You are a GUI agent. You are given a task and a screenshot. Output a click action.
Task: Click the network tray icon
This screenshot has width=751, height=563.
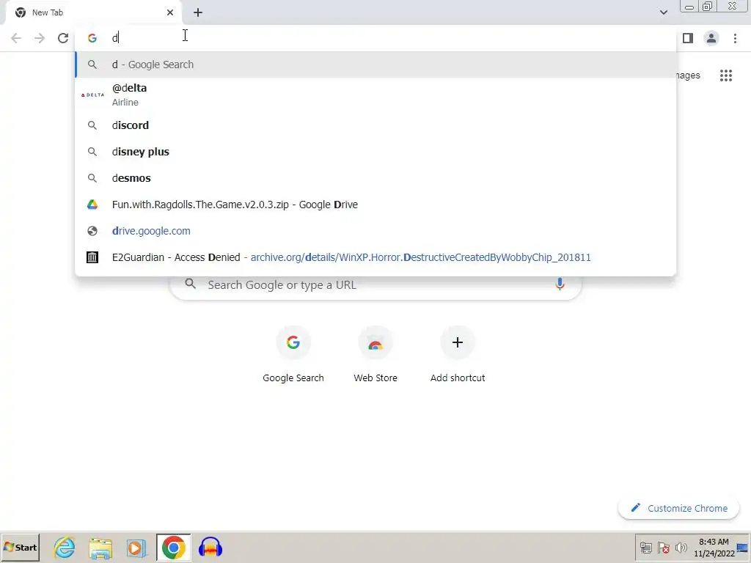646,548
